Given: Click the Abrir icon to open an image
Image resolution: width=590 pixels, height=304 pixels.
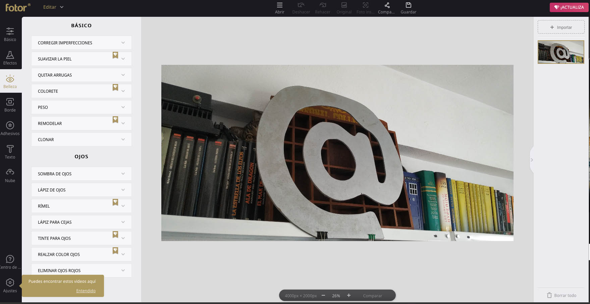Looking at the screenshot, I should click(279, 7).
